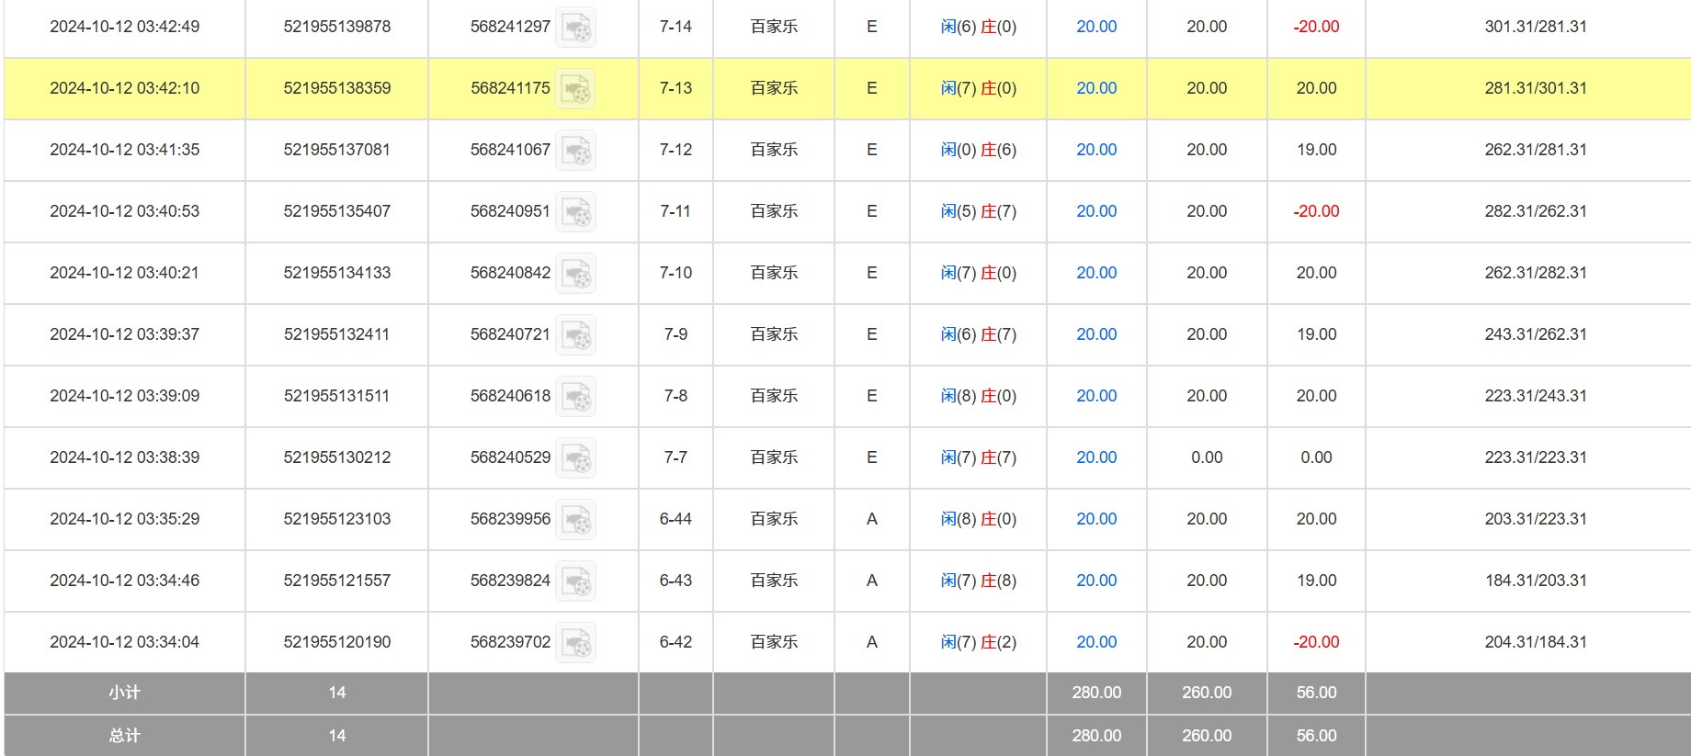Click replay icon beside 568241175 in highlighted row

pyautogui.click(x=576, y=89)
